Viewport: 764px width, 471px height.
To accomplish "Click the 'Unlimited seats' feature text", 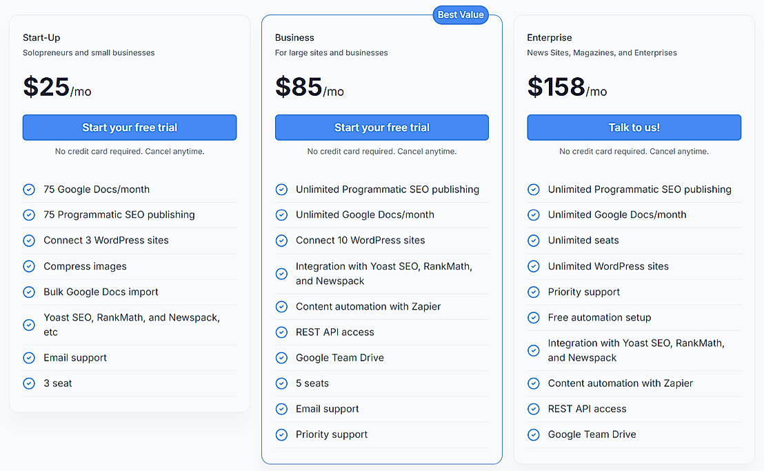I will 583,241.
